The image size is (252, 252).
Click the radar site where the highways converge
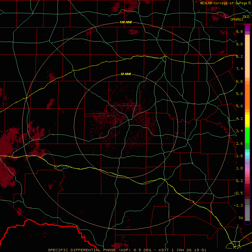tap(129, 120)
